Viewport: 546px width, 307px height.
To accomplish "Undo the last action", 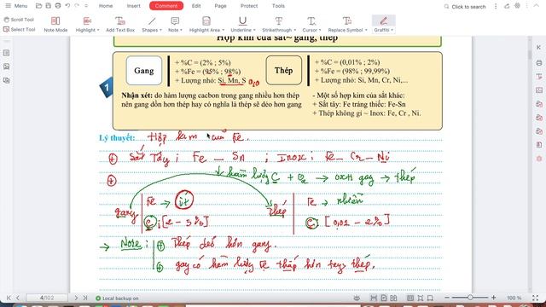I will click(67, 6).
